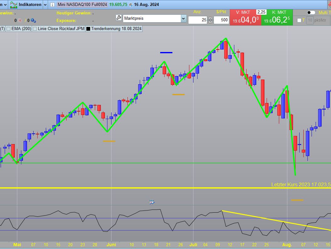Expand the Marktpreis dropdown arrow
Image resolution: width=331 pixels, height=249 pixels.
(183, 18)
